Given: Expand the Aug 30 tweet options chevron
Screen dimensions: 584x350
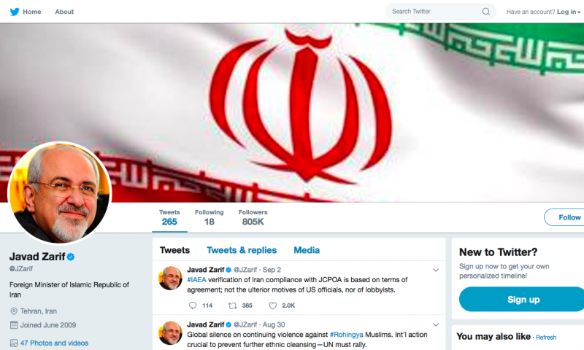Looking at the screenshot, I should 436,324.
